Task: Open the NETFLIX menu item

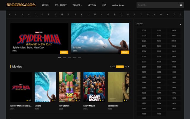Action: pyautogui.click(x=92, y=5)
